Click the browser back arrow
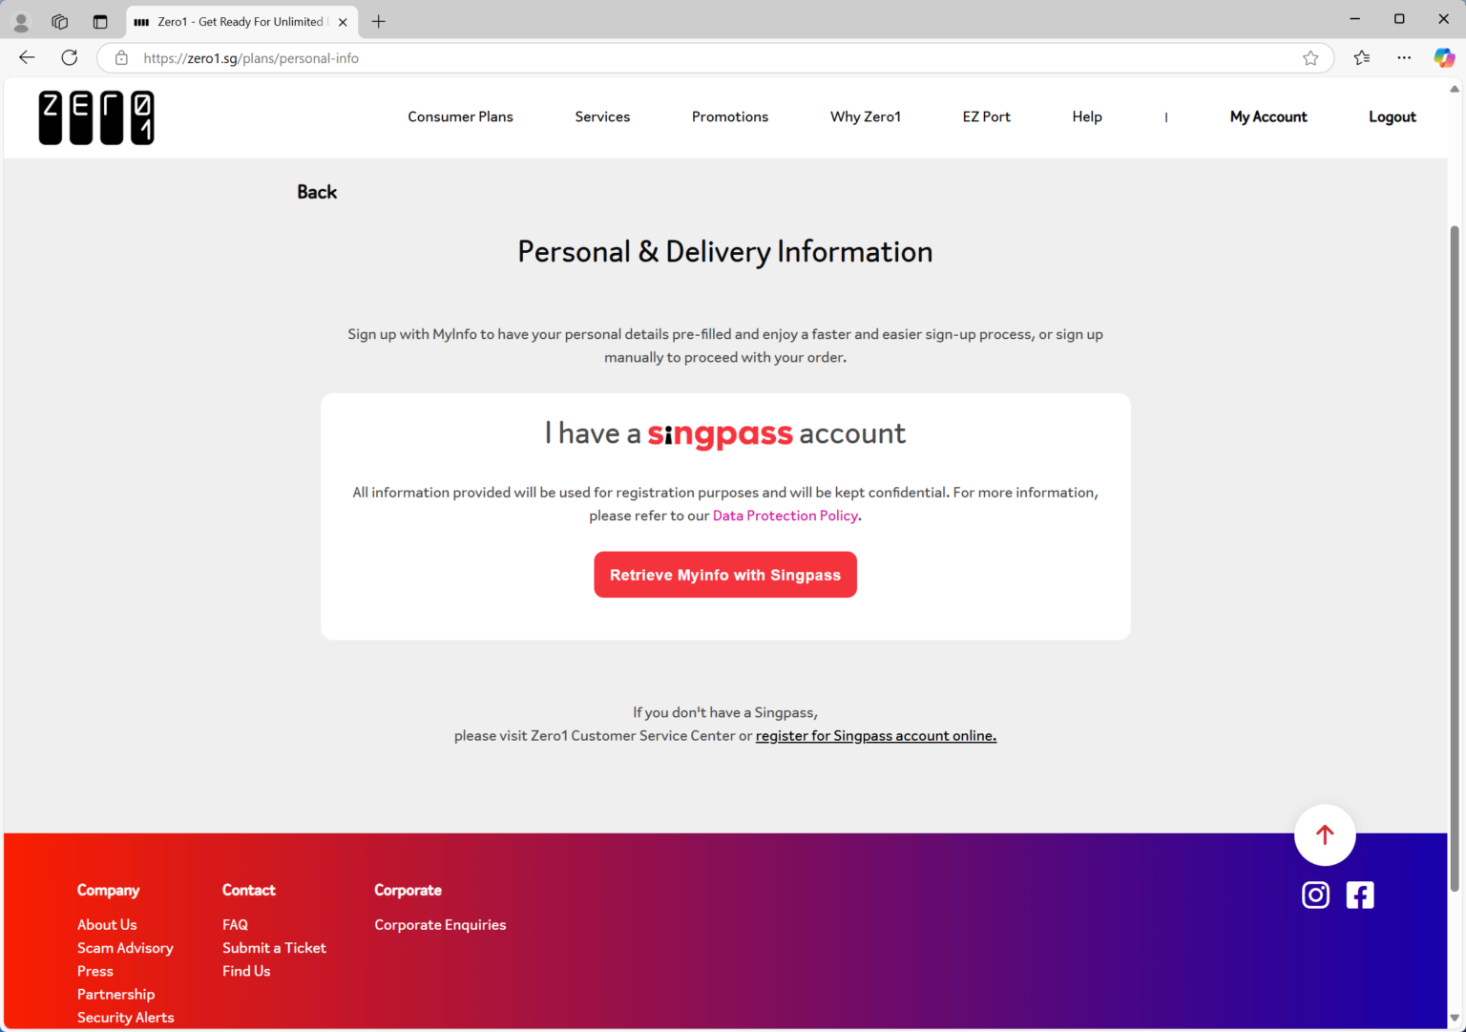 26,57
